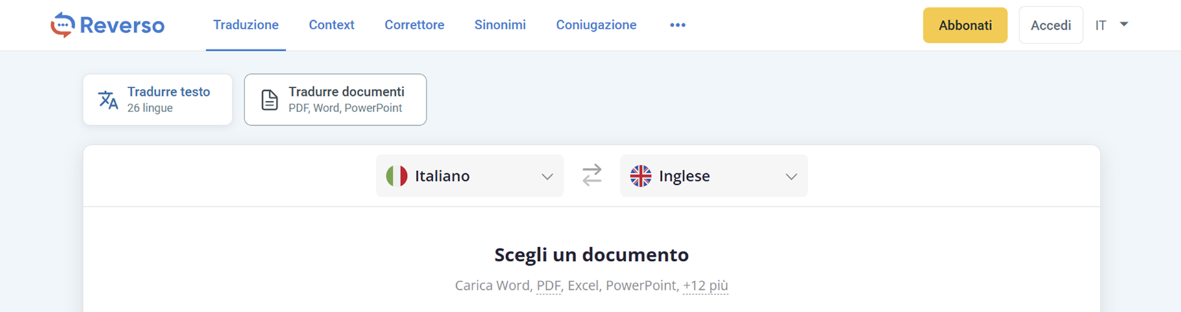Click the Accedi login button
This screenshot has height=312, width=1181.
point(1051,25)
